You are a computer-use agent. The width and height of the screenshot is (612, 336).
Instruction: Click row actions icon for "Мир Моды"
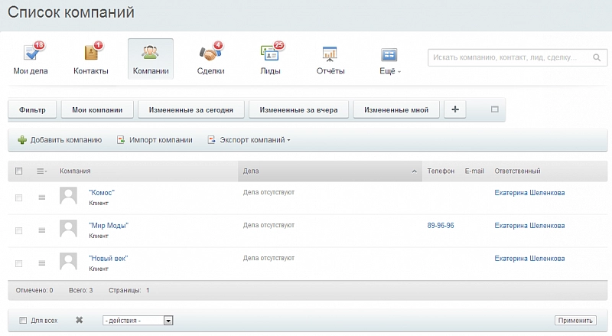(x=42, y=230)
